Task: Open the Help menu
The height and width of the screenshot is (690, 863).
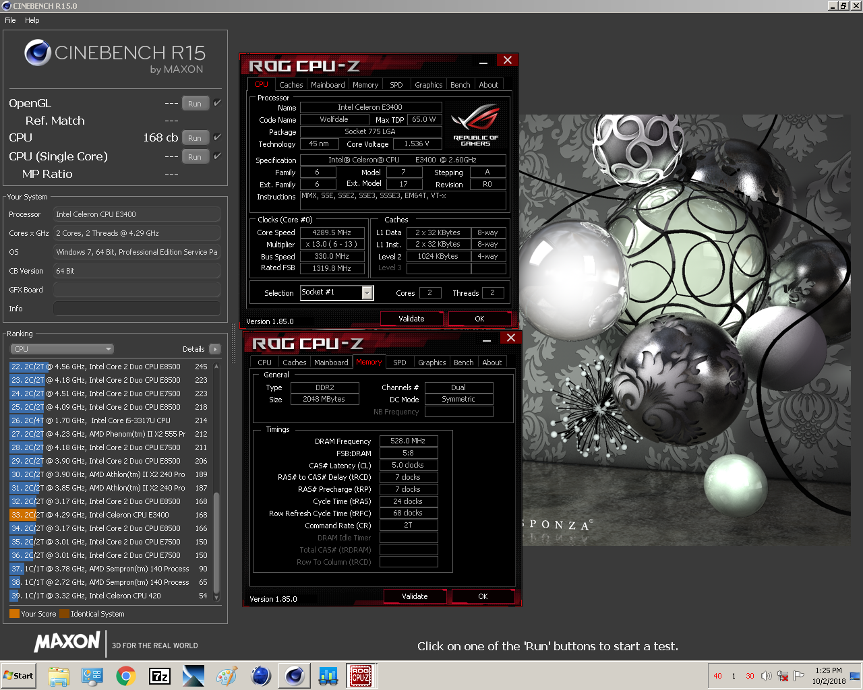Action: pos(32,20)
